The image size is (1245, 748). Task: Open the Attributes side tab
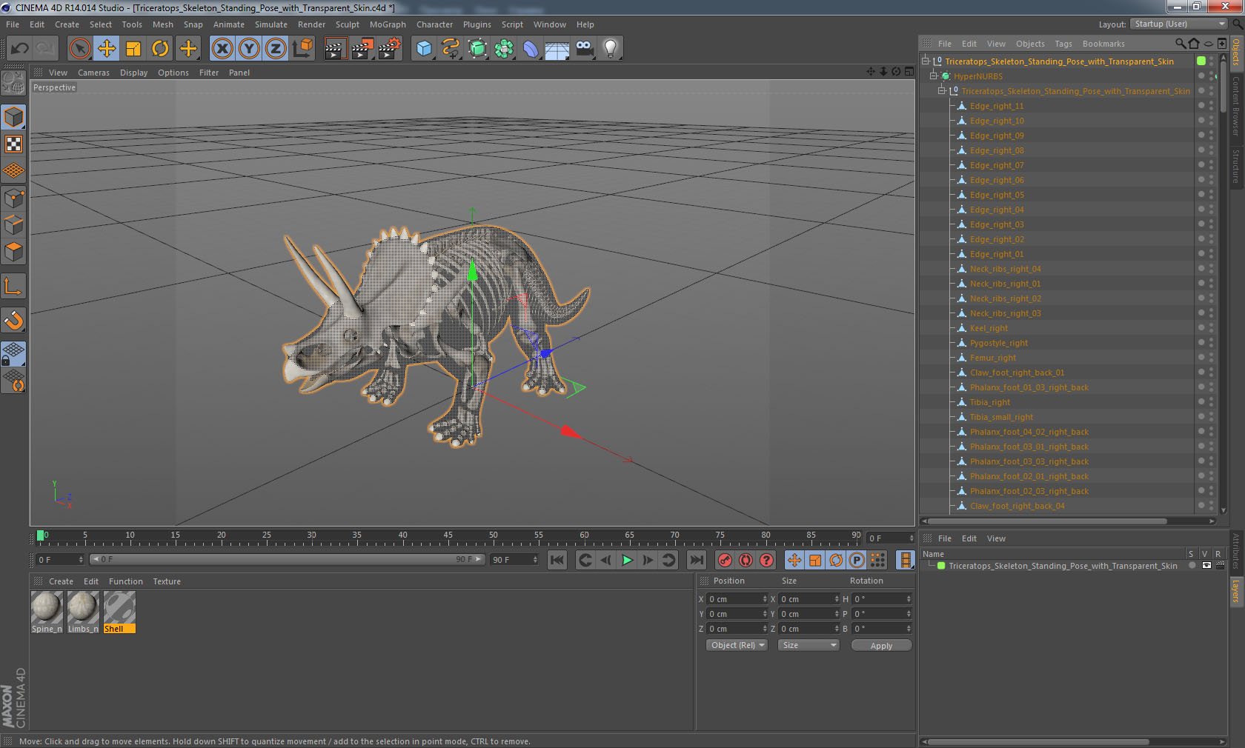coord(1236,550)
